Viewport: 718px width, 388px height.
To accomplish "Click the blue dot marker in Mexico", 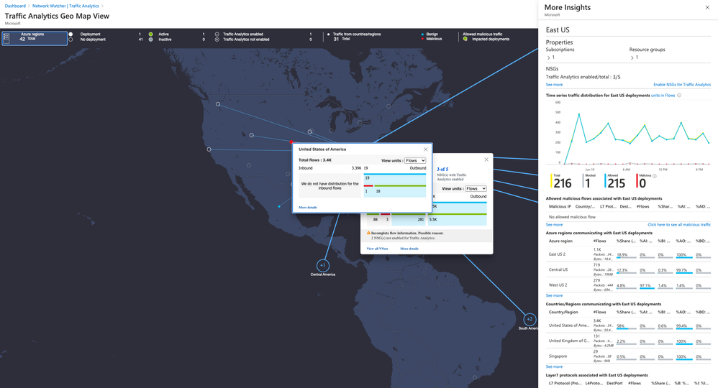I will (279, 206).
